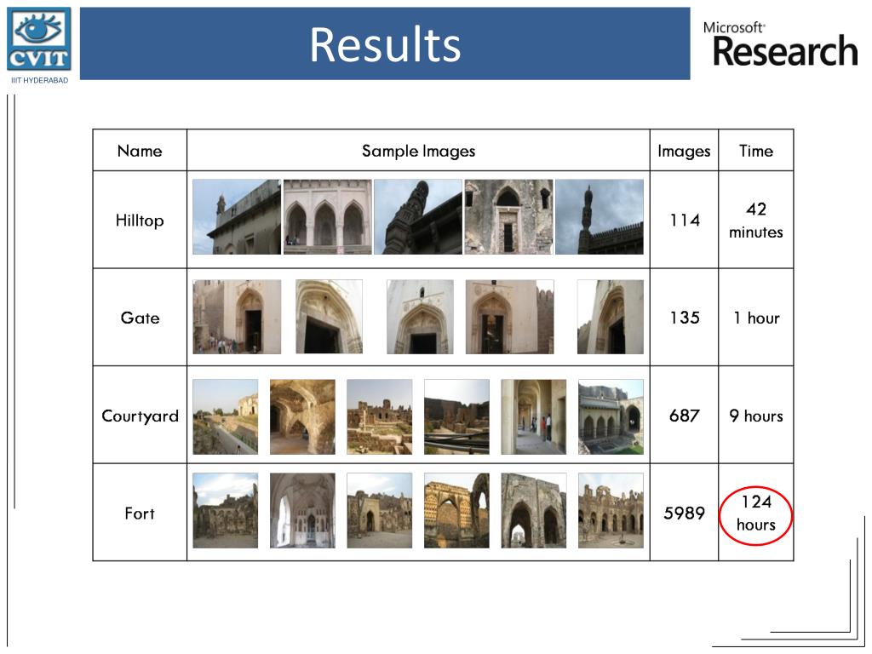Open fifth Gate sample image
Screen dimensions: 872x654
[611, 317]
